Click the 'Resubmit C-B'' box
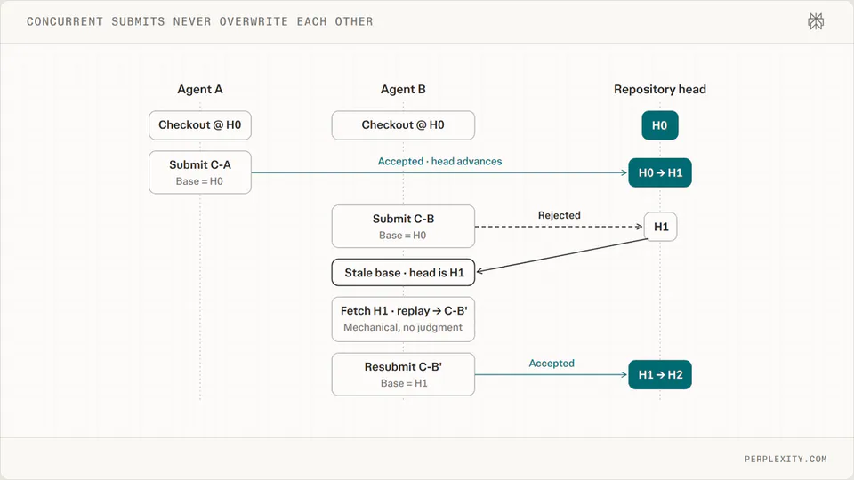The width and height of the screenshot is (854, 480). [x=403, y=374]
